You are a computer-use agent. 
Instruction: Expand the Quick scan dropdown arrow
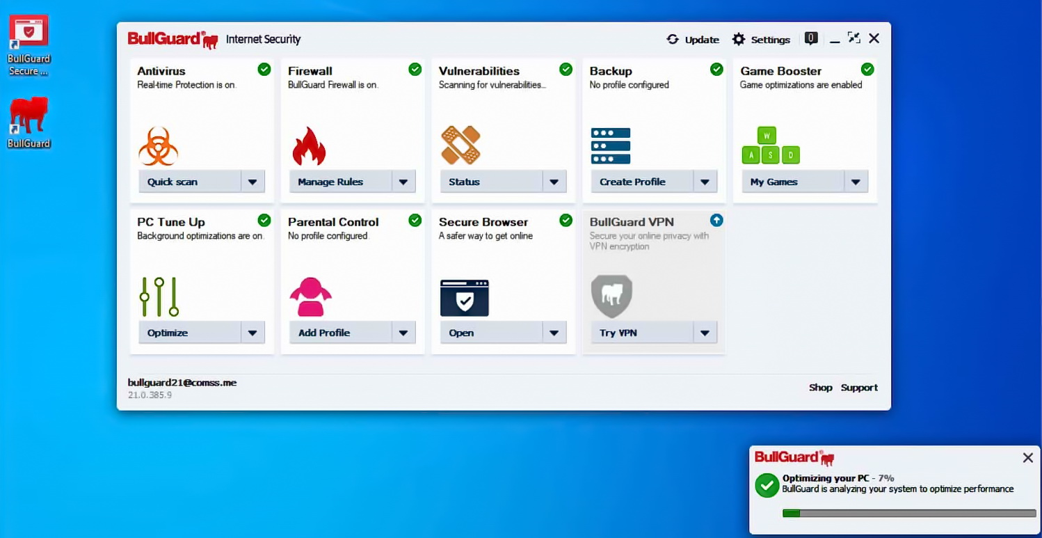(253, 182)
